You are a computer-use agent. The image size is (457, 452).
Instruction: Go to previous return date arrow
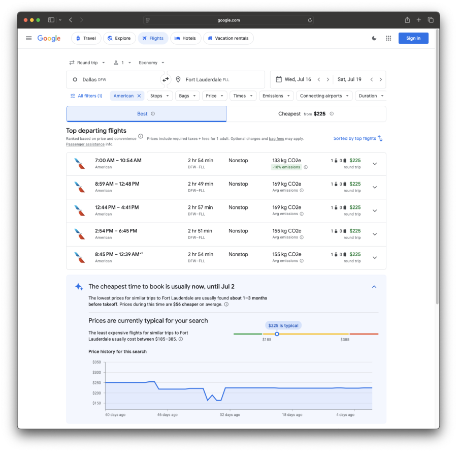click(x=372, y=79)
